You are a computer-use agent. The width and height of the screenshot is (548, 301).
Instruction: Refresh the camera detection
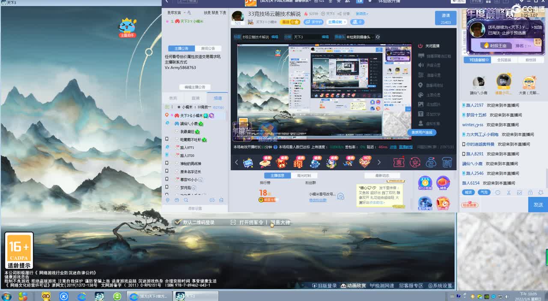click(x=378, y=37)
